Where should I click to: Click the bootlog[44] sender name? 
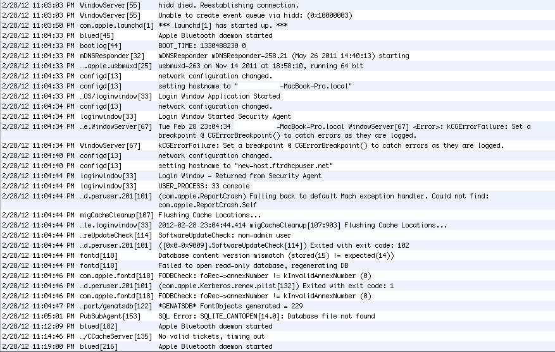(101, 46)
